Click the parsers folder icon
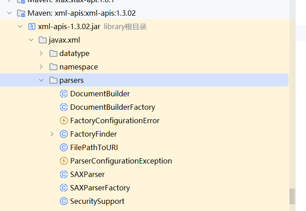This screenshot has height=211, width=306. [x=53, y=80]
